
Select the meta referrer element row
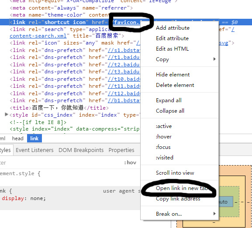71,8
